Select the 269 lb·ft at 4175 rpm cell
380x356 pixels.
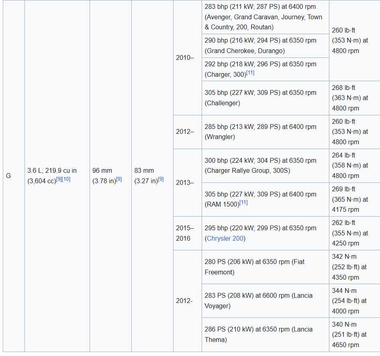[350, 199]
